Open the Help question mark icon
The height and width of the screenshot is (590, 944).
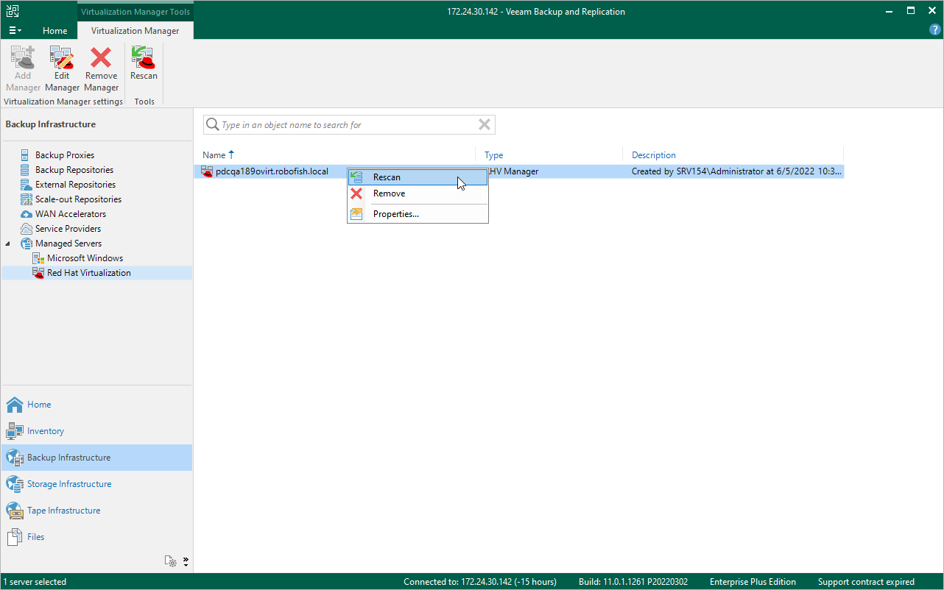tap(935, 30)
